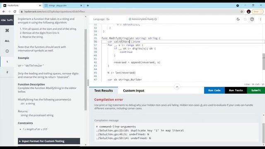Click the continue statement line
The height and width of the screenshot is (149, 265).
(126, 52)
